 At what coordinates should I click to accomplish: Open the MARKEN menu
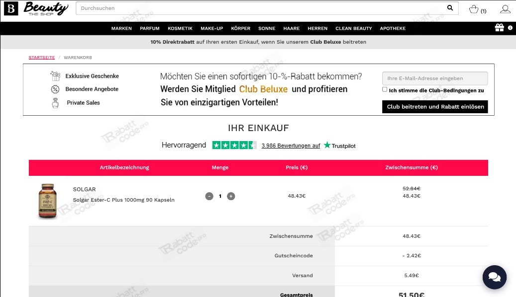tap(121, 28)
